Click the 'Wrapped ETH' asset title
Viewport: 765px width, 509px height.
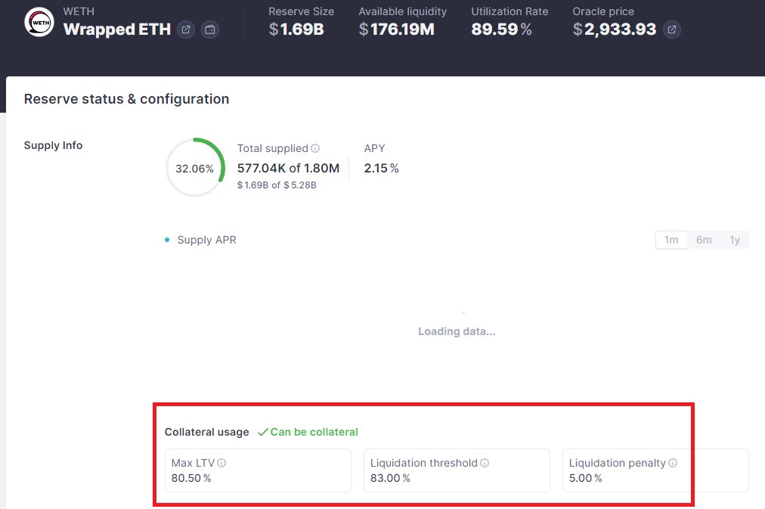[x=117, y=29]
